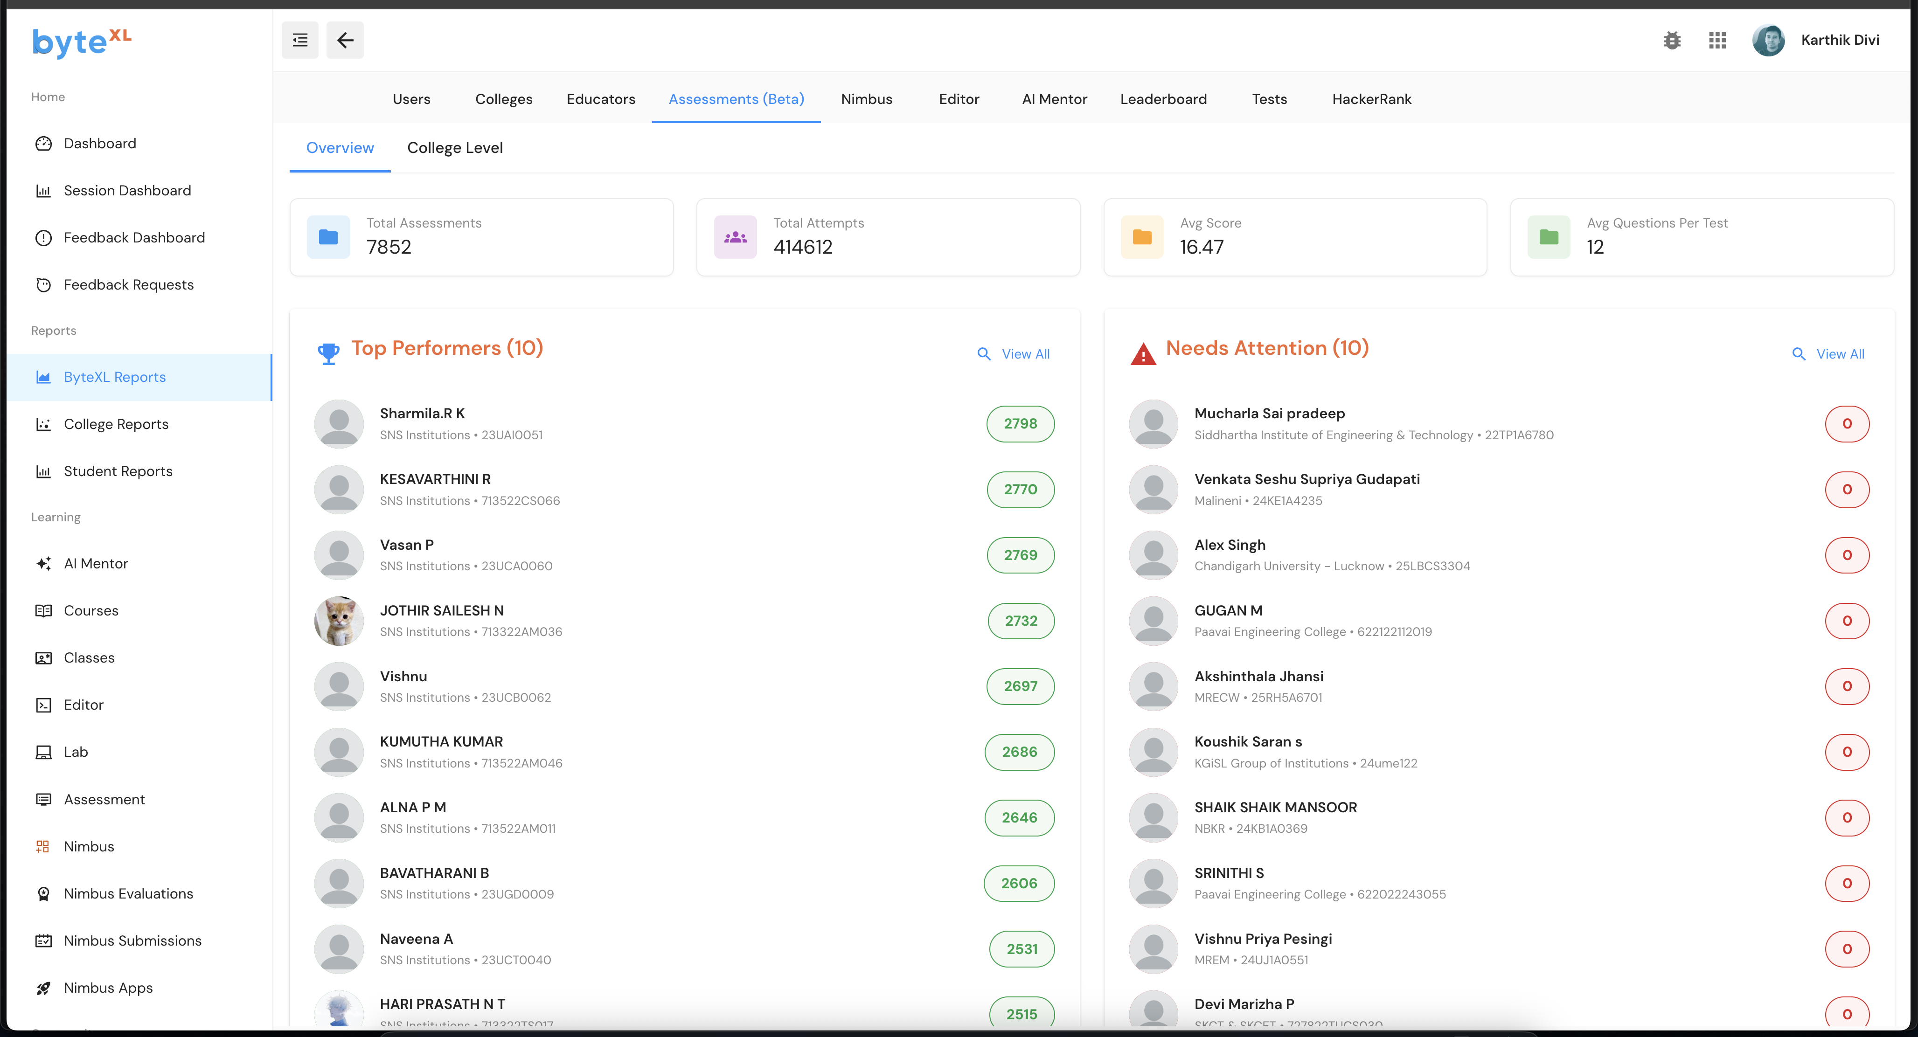The width and height of the screenshot is (1918, 1037).
Task: Click the AI Mentor sparkle icon
Action: coord(43,564)
